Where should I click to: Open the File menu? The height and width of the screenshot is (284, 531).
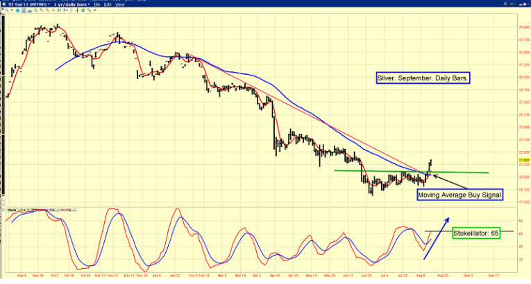tap(98, 4)
